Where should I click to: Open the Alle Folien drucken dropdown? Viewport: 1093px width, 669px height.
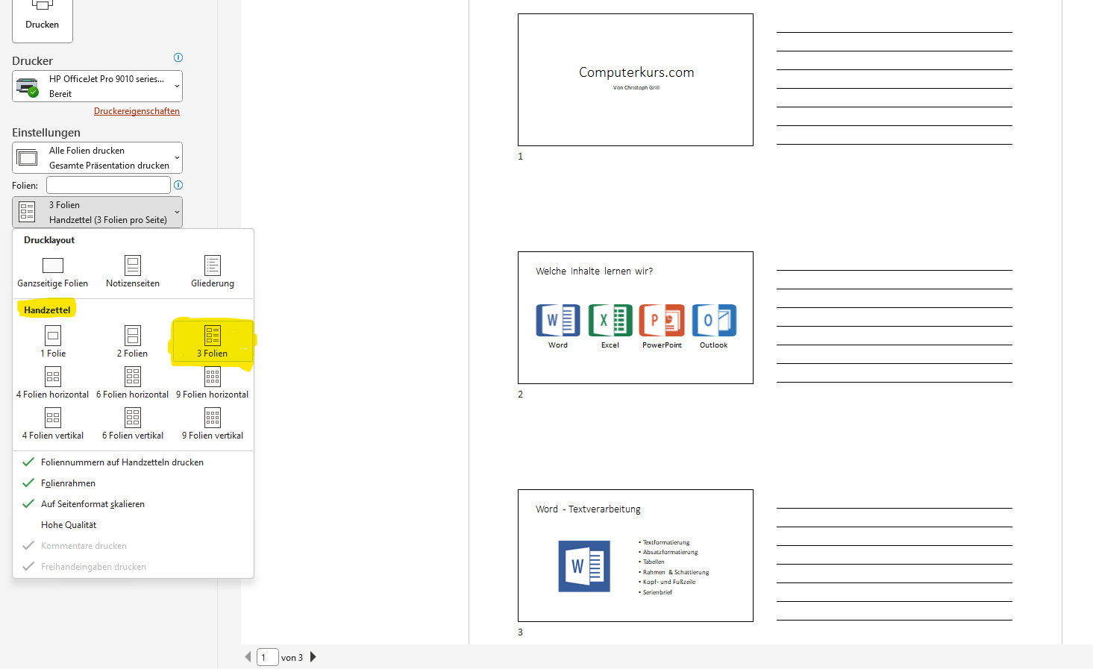(97, 157)
